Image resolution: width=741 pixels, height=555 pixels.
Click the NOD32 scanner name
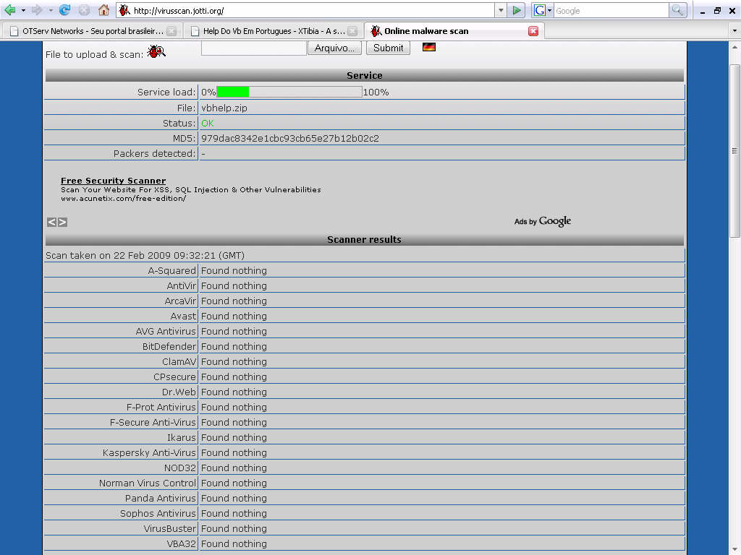point(180,468)
